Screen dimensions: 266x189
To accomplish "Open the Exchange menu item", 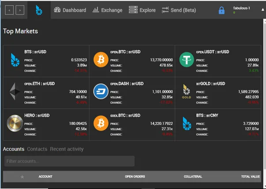I will pos(107,10).
